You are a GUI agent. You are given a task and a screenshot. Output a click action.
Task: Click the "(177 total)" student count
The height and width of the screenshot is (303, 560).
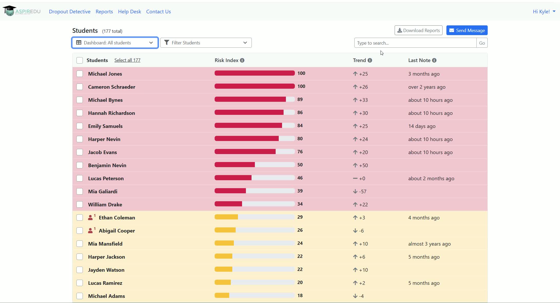tap(112, 31)
